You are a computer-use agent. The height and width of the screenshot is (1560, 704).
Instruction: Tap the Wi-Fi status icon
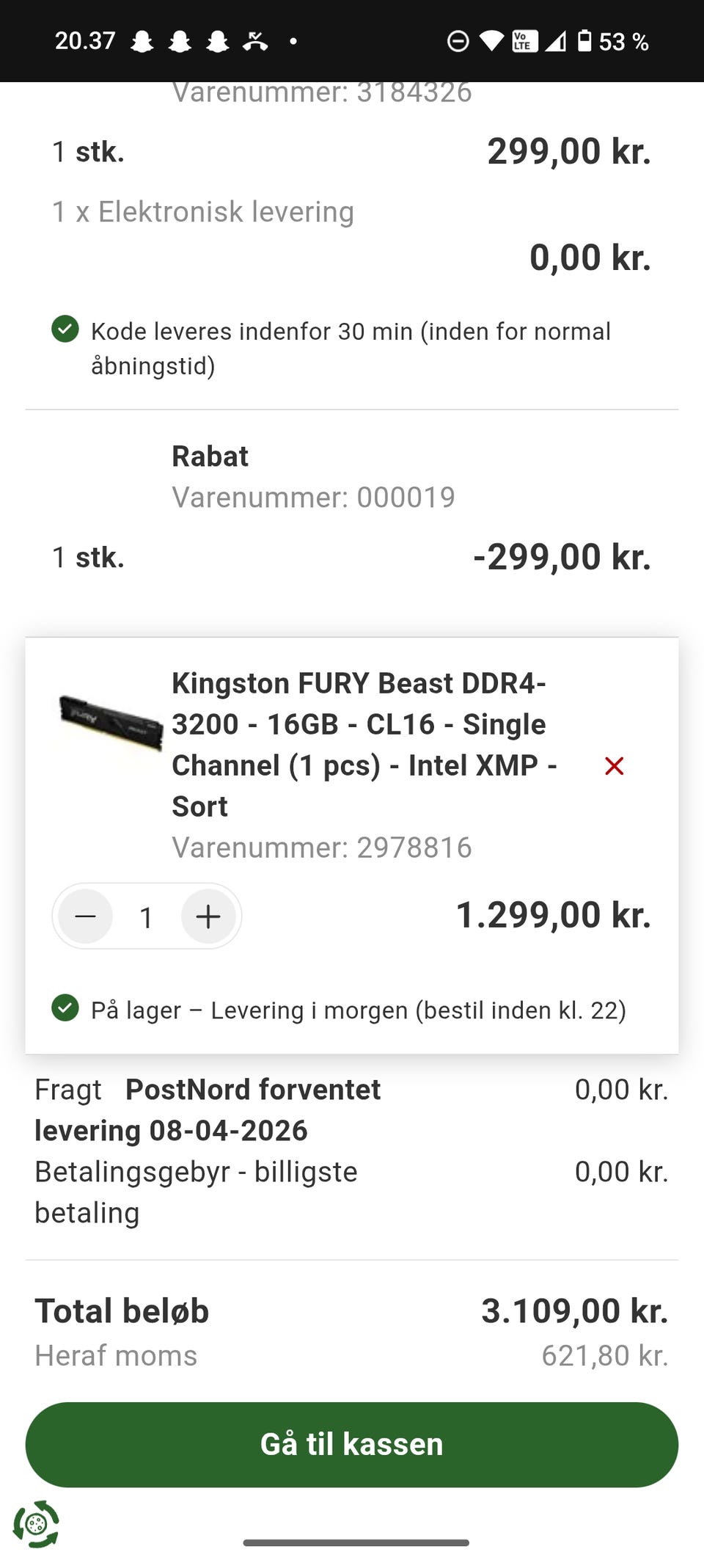(491, 42)
